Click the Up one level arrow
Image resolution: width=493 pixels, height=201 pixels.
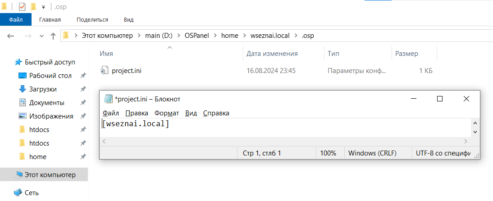click(53, 36)
